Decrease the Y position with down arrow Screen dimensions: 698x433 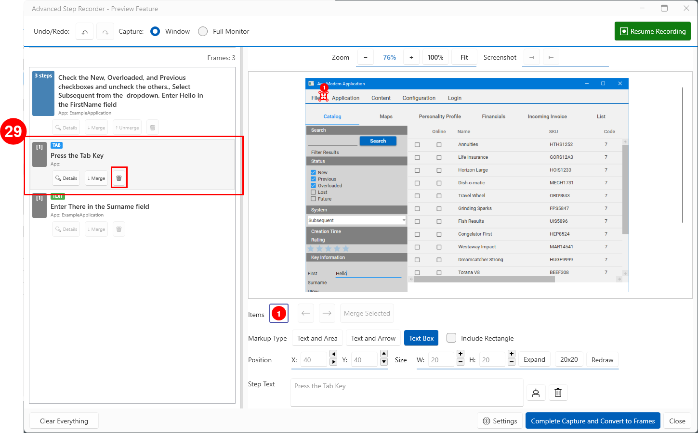point(384,362)
